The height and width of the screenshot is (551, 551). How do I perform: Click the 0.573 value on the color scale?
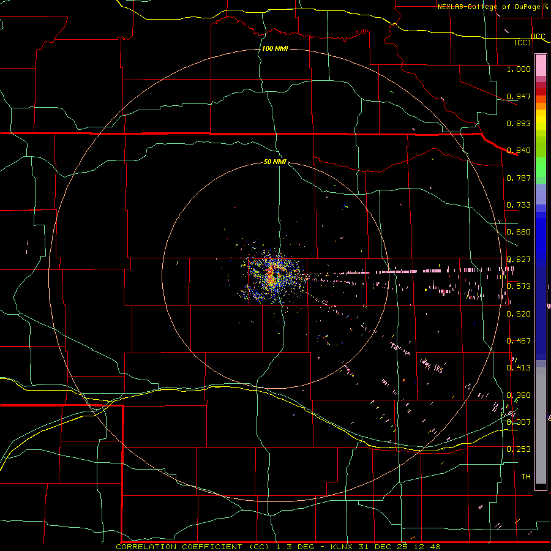point(519,287)
